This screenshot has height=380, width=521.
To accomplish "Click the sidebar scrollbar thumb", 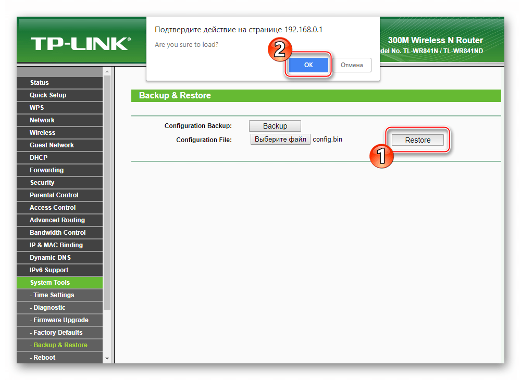I will (x=107, y=193).
